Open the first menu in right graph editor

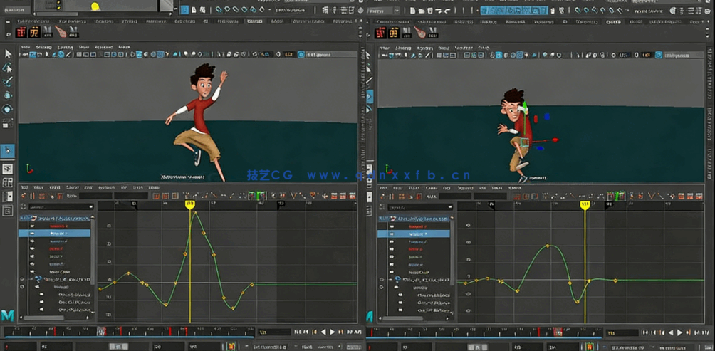[385, 188]
